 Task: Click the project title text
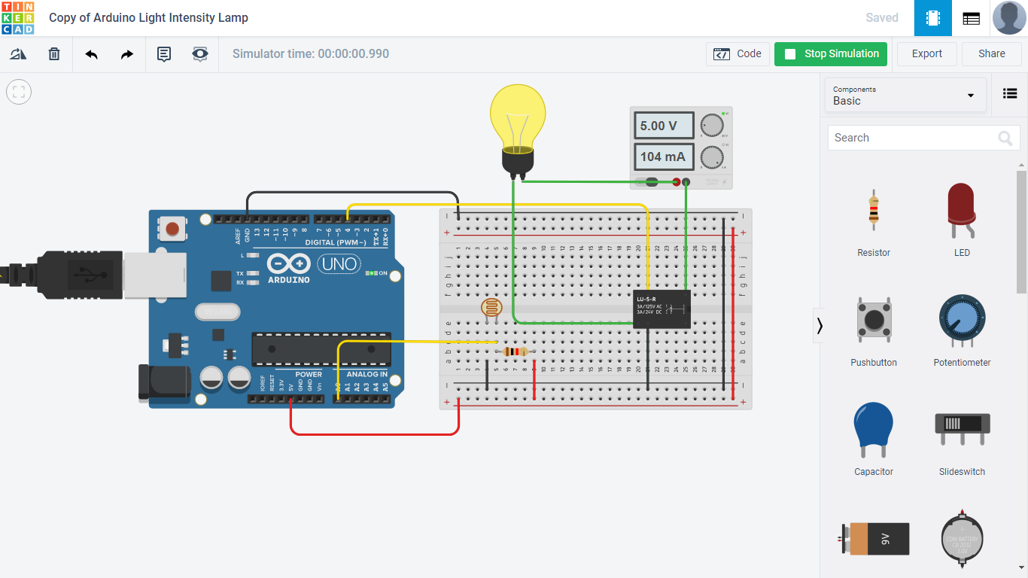(148, 18)
